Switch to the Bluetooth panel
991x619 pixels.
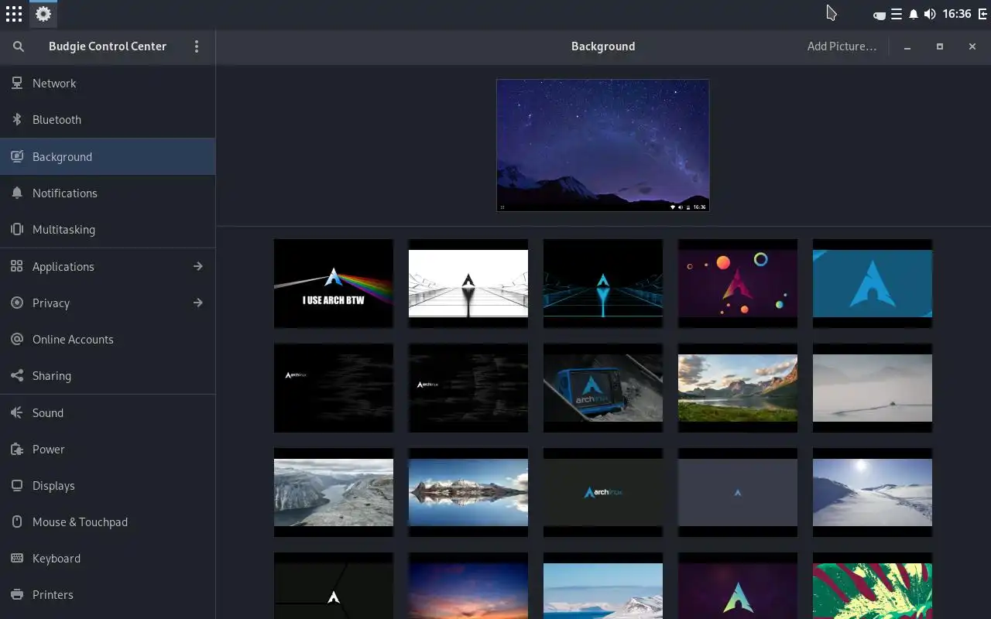pyautogui.click(x=108, y=119)
